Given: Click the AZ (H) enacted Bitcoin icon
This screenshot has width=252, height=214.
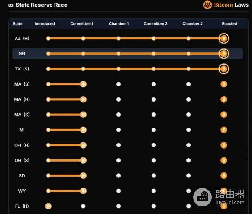Looking at the screenshot, I should pos(224,38).
